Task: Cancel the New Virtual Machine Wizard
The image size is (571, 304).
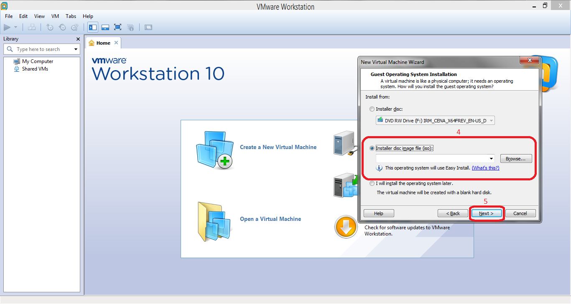Action: pos(520,213)
